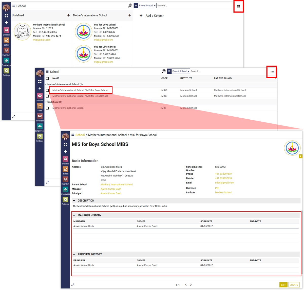The height and width of the screenshot is (290, 304).
Task: Sort the list by the CODE column header
Action: click(x=164, y=78)
